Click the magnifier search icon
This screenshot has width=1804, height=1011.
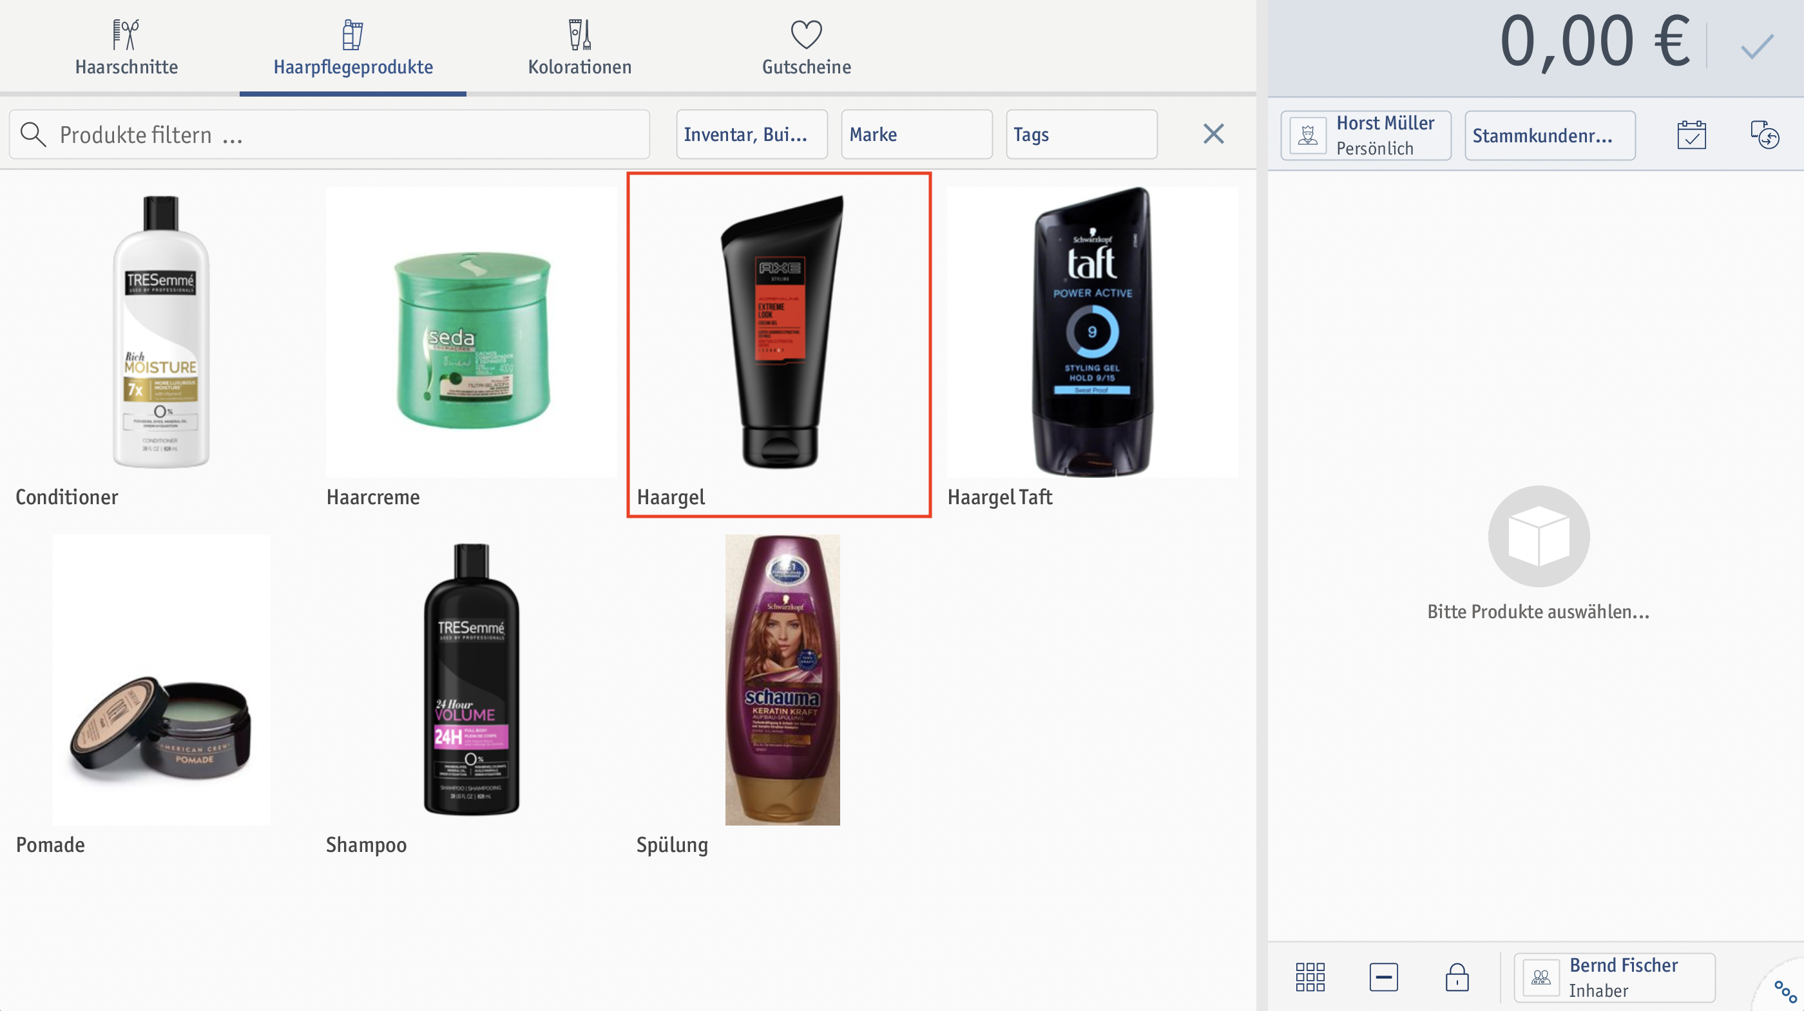pyautogui.click(x=33, y=135)
